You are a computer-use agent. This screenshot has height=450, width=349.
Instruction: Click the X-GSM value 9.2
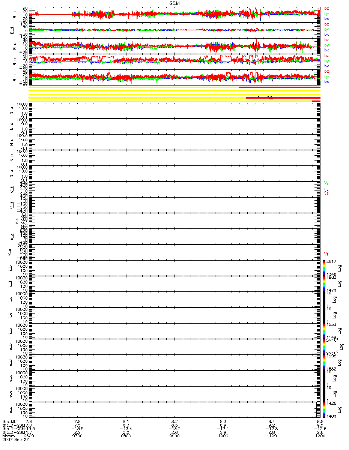coord(272,425)
